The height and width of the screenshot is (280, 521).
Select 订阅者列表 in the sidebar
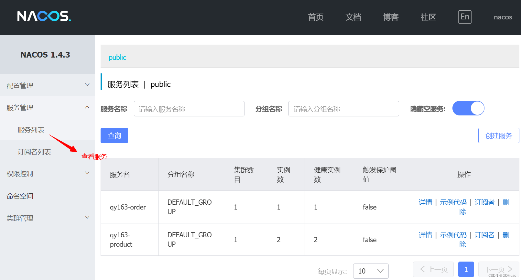34,152
